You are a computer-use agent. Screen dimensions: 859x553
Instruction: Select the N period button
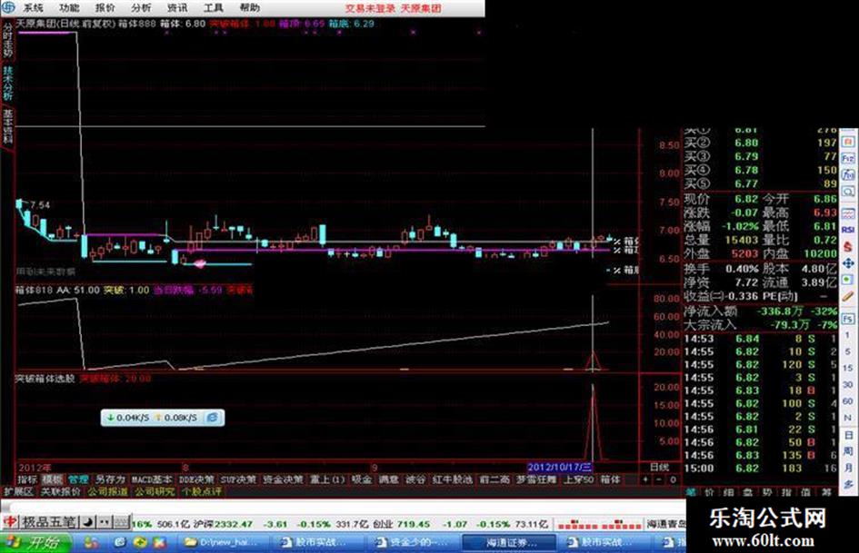click(x=848, y=418)
